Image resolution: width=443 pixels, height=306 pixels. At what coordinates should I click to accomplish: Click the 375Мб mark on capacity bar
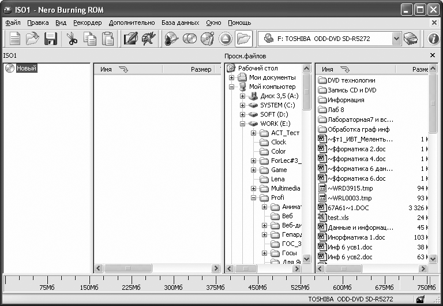(x=215, y=288)
